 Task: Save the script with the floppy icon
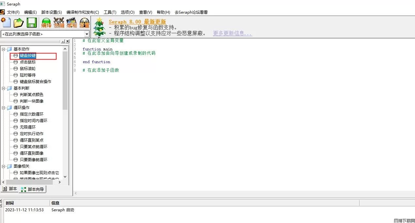point(32,23)
